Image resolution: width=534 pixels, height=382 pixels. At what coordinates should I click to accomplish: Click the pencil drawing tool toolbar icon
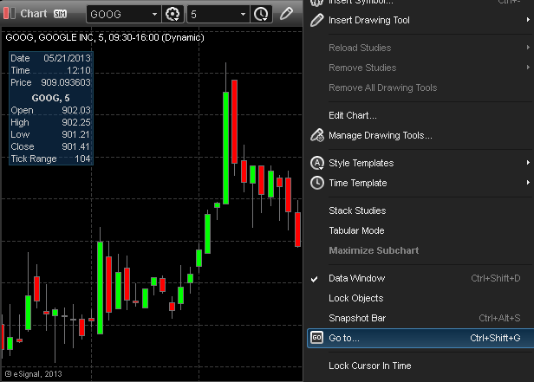pos(286,14)
